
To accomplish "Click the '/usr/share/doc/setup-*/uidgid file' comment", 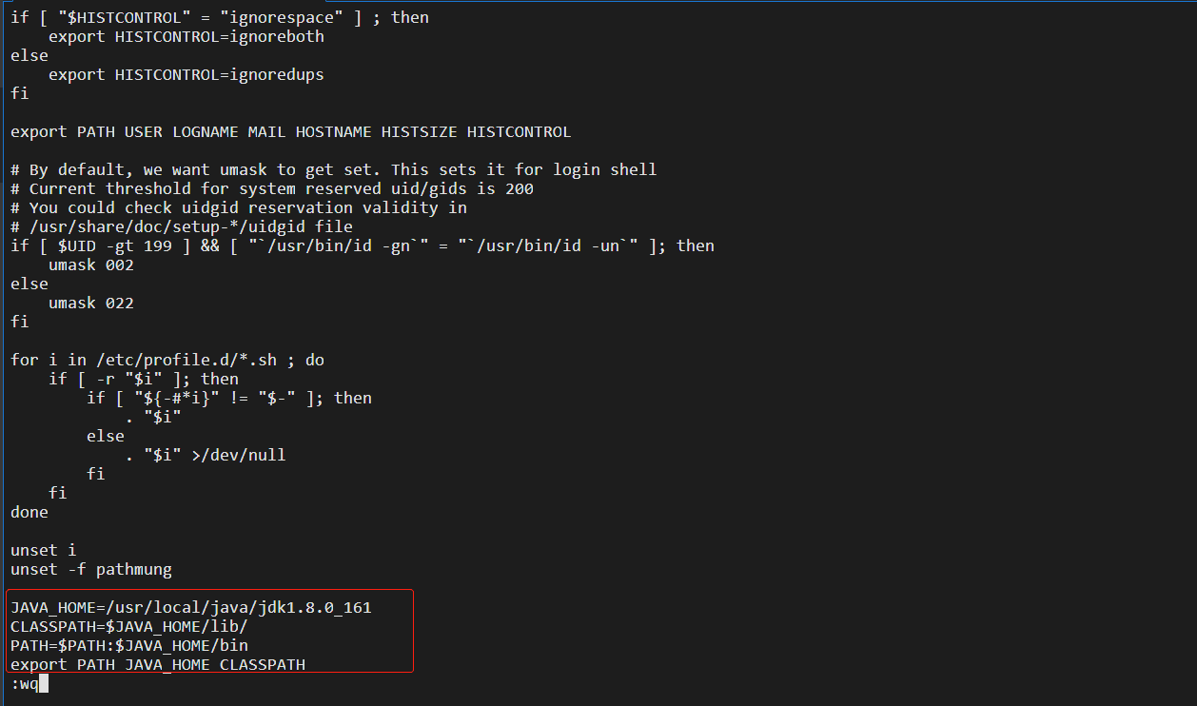I will (x=182, y=226).
